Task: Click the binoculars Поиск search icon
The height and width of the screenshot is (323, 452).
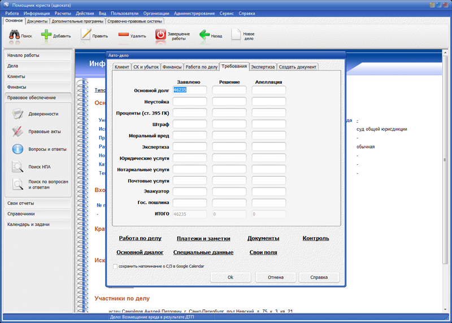Action: [15, 35]
